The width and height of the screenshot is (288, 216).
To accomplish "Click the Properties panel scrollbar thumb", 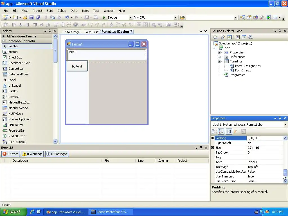I will pos(285,173).
